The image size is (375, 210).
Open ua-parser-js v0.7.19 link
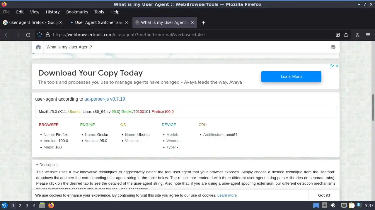105,99
